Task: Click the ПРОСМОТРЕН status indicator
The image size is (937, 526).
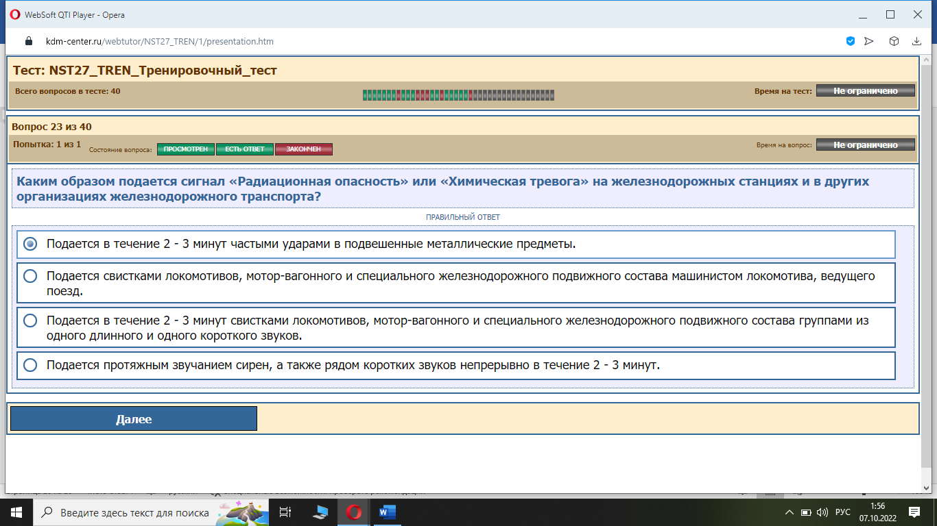Action: [186, 149]
